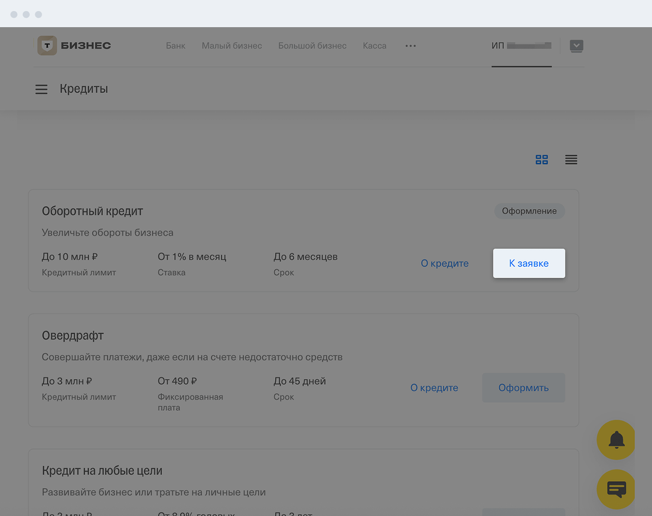Viewport: 652px width, 516px height.
Task: Click the dropdown icon next to ИП account
Action: click(576, 45)
